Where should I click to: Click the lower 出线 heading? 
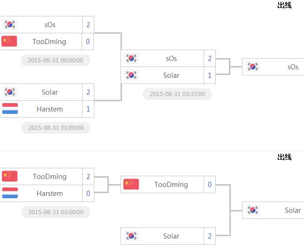click(x=284, y=157)
